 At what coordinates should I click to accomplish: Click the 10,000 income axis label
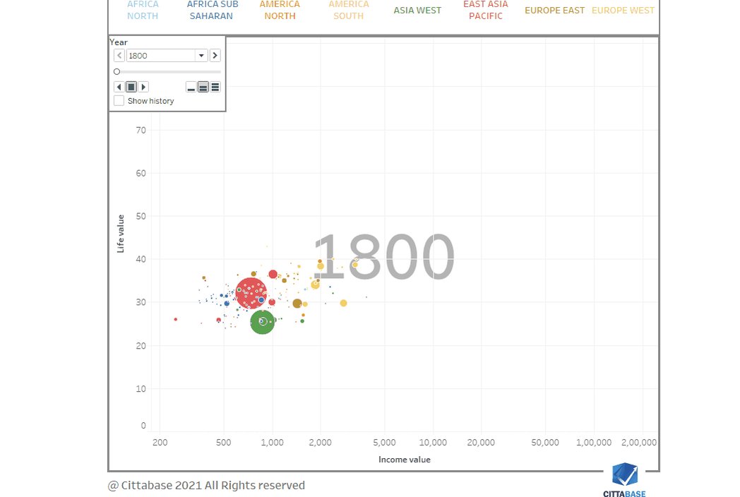click(433, 443)
